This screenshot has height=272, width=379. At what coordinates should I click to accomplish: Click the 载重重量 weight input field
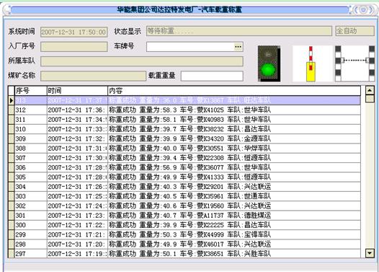click(212, 76)
